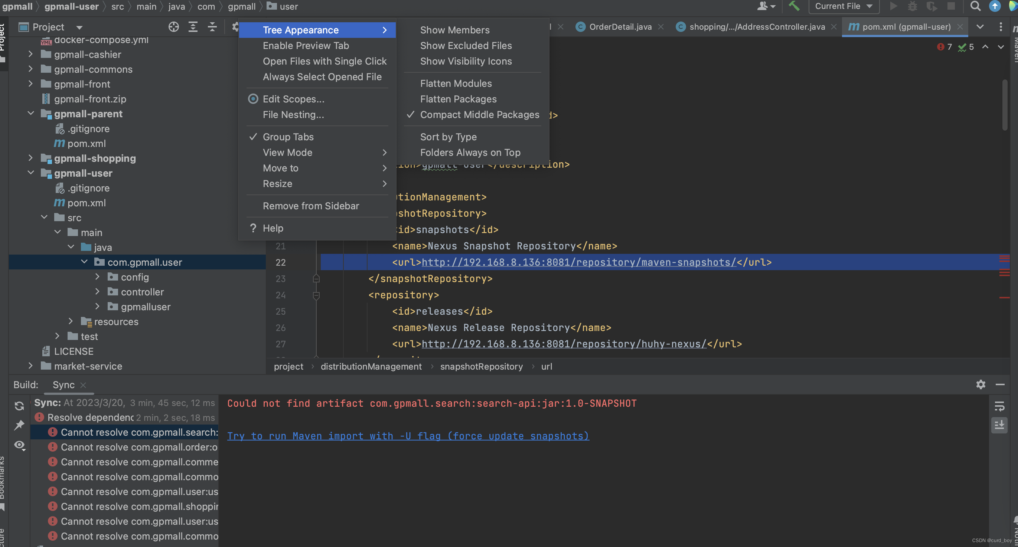
Task: Click the Edit Scopes menu item
Action: 317,99
